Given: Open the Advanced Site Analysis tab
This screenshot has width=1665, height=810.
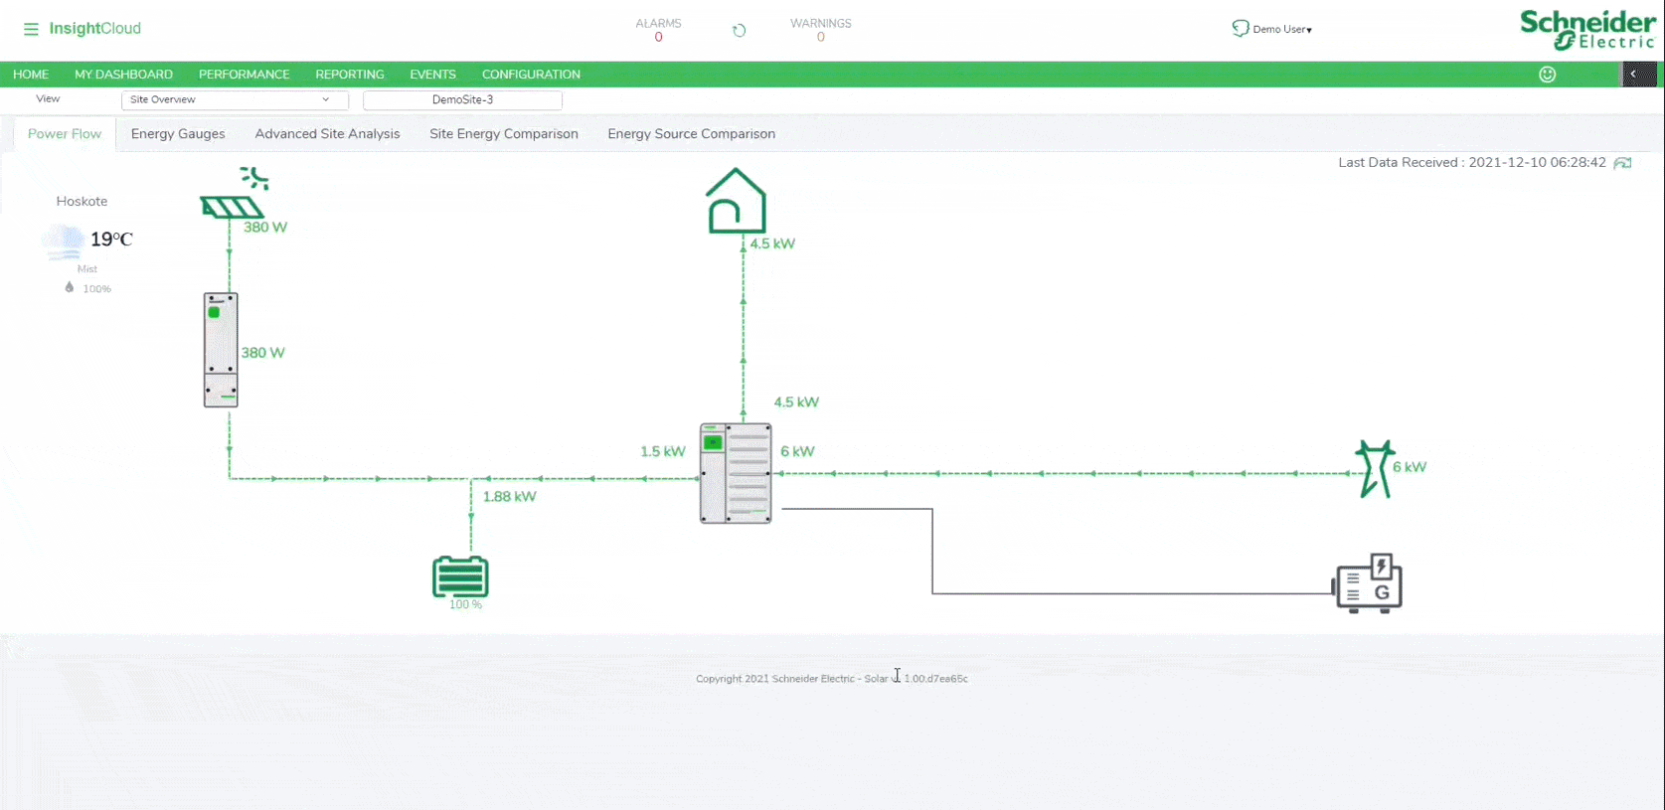Looking at the screenshot, I should click(327, 134).
